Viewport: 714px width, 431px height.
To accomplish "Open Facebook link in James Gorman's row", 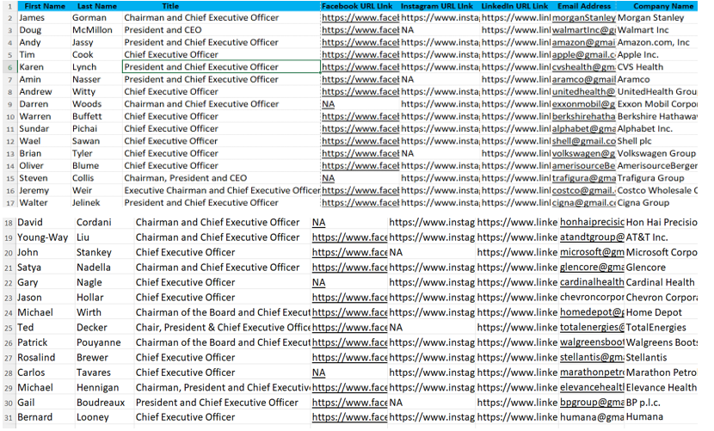I will click(360, 18).
